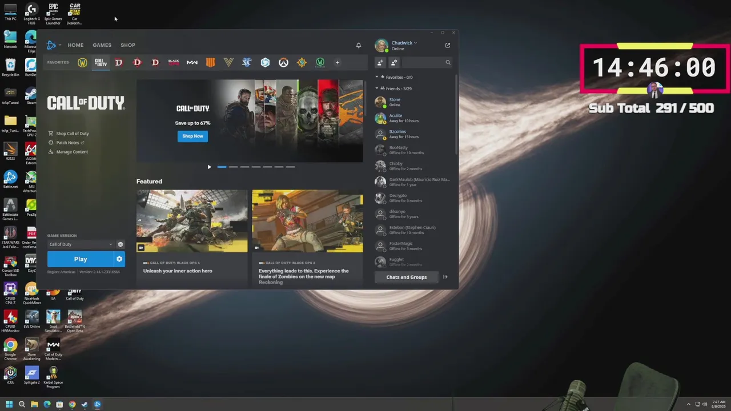
Task: Show hidden icons in the system tray
Action: point(689,404)
